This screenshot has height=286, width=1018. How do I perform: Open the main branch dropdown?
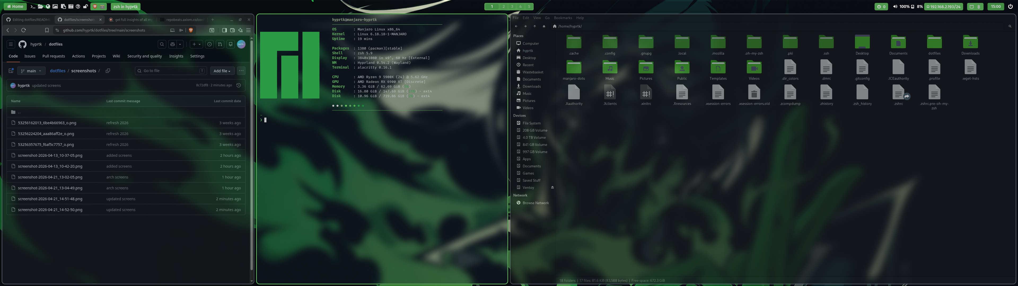31,71
